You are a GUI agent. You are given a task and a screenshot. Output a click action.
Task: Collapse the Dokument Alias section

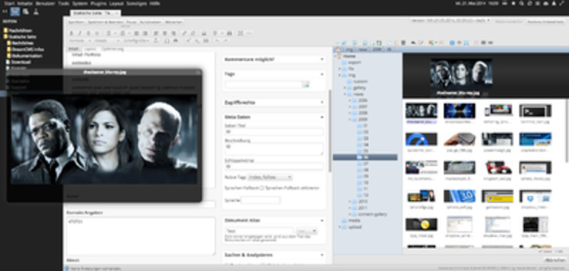click(x=322, y=220)
